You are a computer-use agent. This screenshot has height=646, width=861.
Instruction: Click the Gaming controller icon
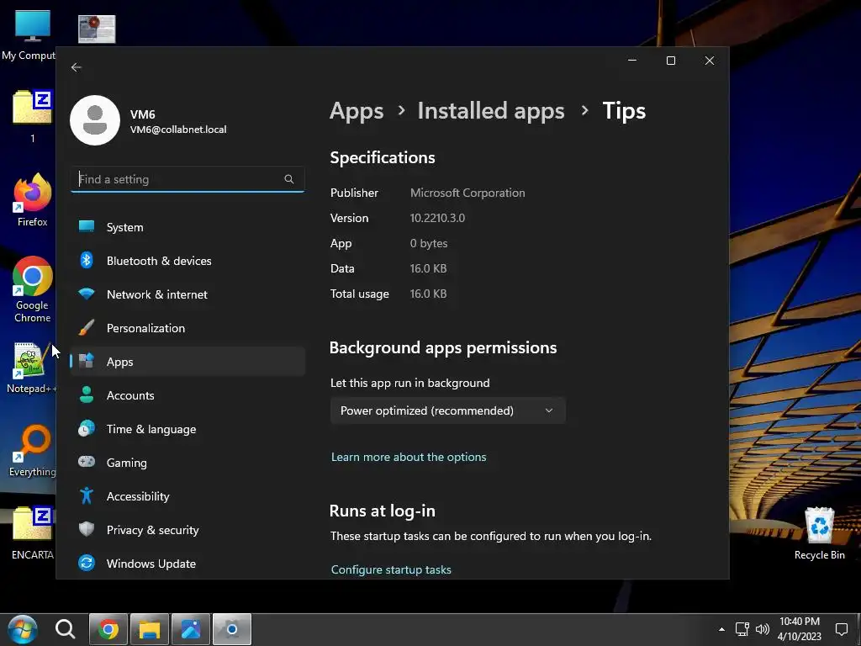coord(87,462)
